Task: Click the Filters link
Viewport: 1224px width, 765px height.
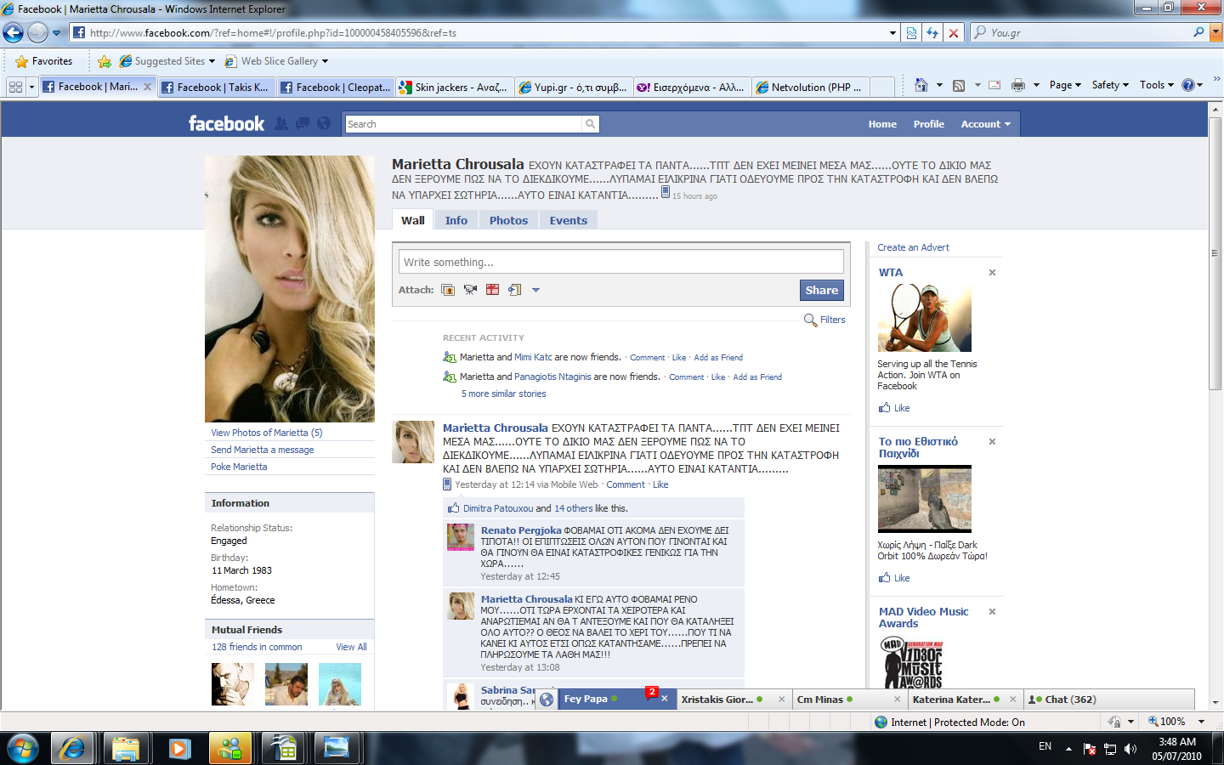Action: click(833, 320)
